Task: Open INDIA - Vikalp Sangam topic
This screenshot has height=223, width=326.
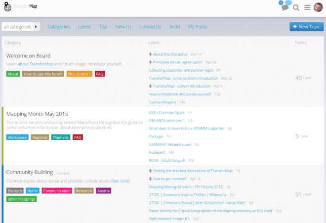Action: (167, 161)
